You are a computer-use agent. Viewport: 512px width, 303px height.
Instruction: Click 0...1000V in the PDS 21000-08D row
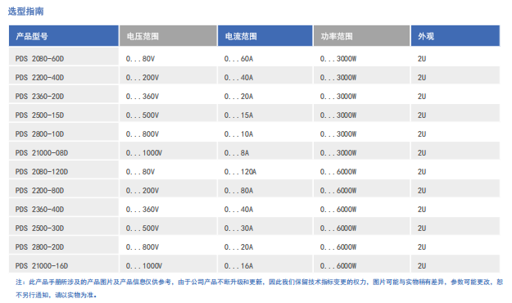click(144, 153)
